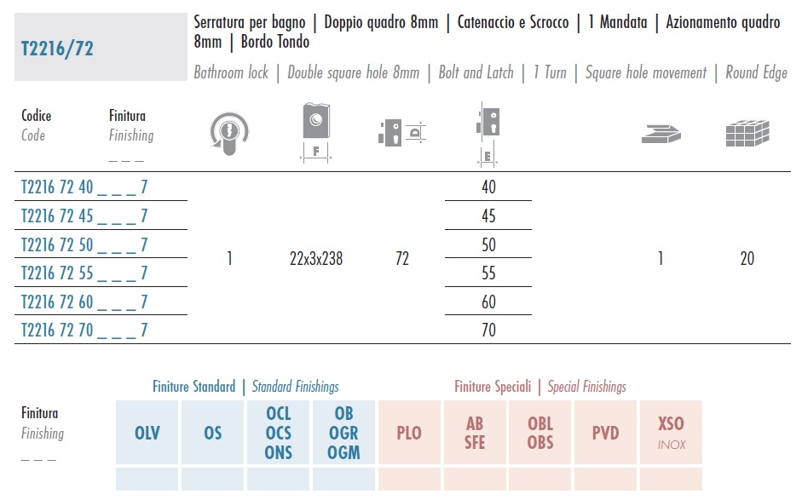Choose the OS finishing swatch
This screenshot has width=802, height=500.
pos(213,433)
